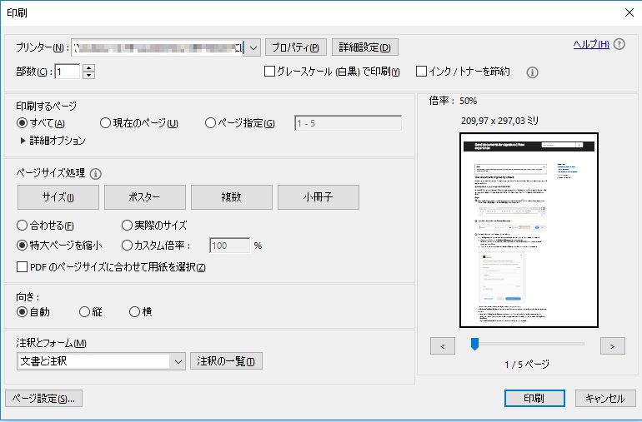The image size is (642, 422).
Task: Click the 部数 copies input field
Action: pos(68,72)
